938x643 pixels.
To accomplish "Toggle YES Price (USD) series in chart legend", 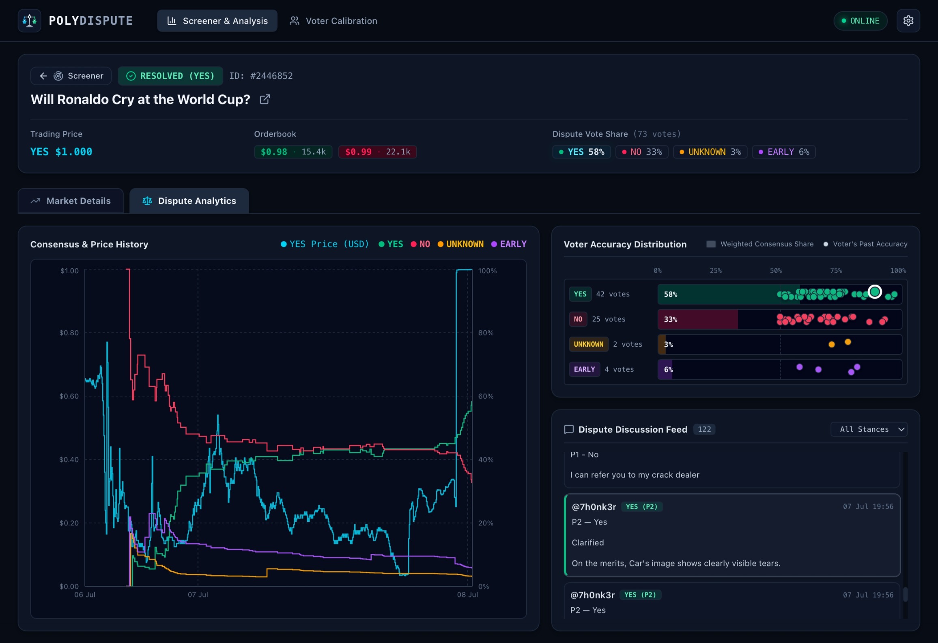I will pyautogui.click(x=325, y=244).
